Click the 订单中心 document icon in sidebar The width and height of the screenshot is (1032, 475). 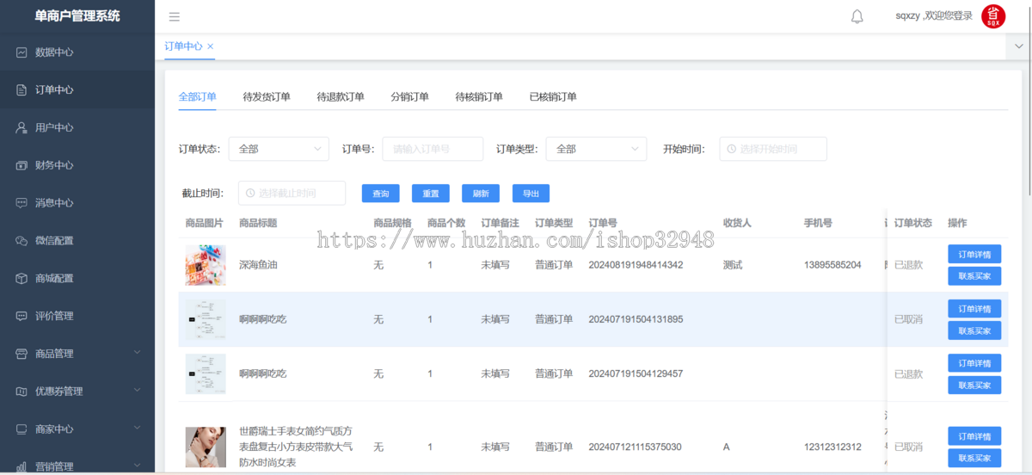(21, 89)
